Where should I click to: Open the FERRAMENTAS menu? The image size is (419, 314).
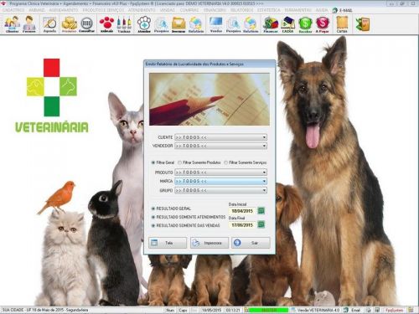coord(298,10)
